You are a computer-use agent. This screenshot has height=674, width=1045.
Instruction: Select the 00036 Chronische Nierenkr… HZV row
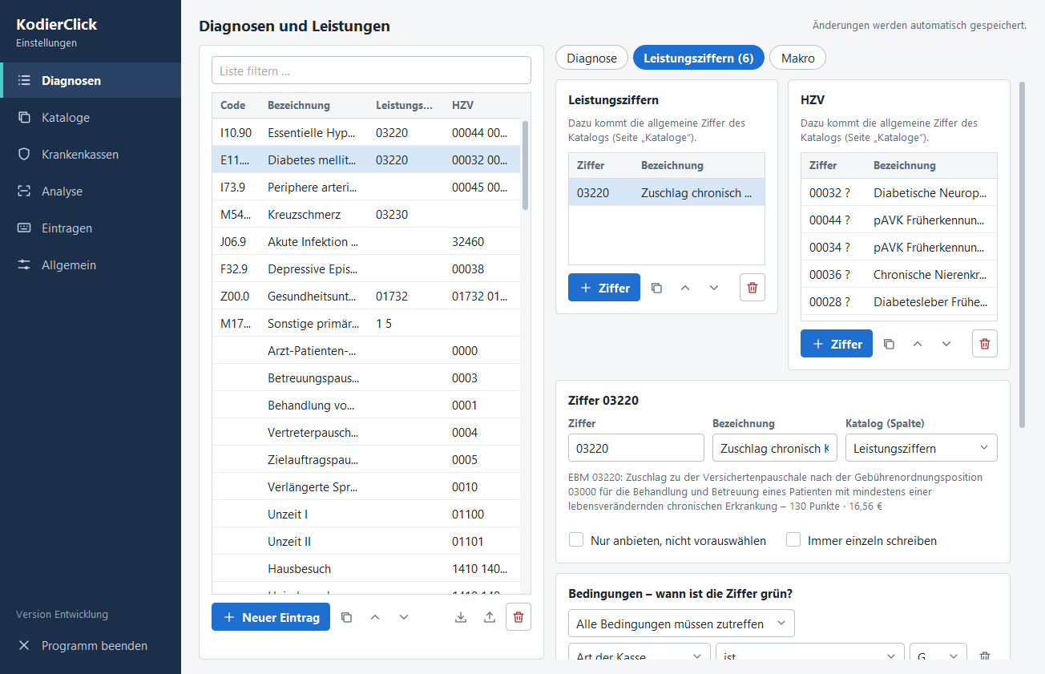tap(899, 274)
